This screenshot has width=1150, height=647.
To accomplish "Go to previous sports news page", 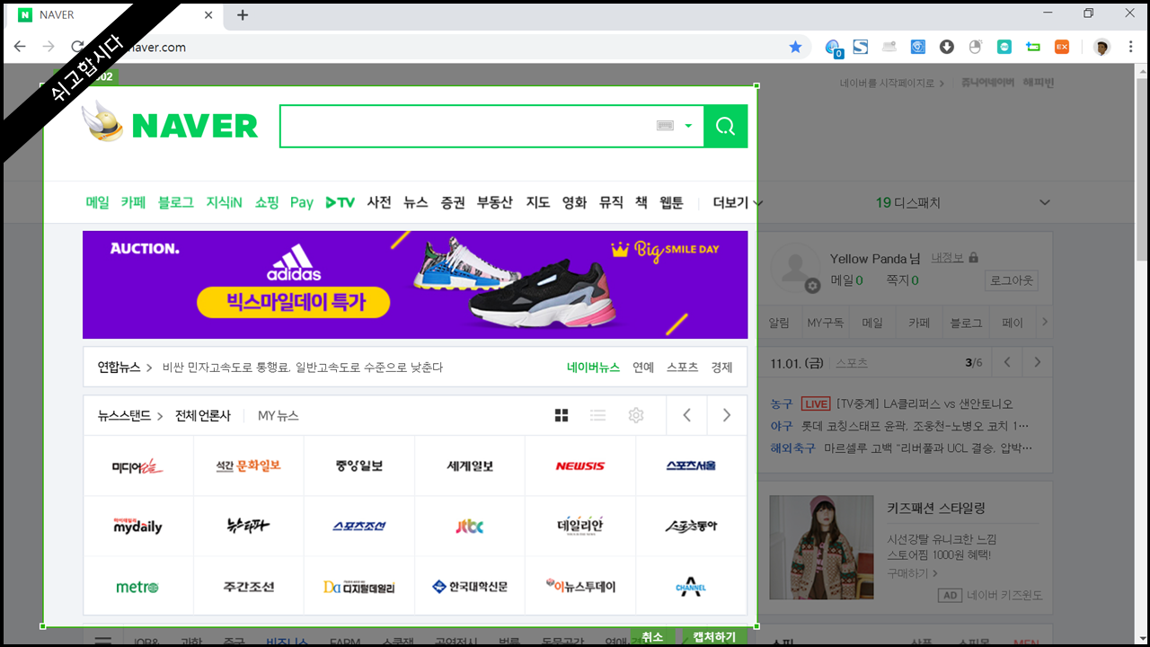I will pyautogui.click(x=1007, y=362).
